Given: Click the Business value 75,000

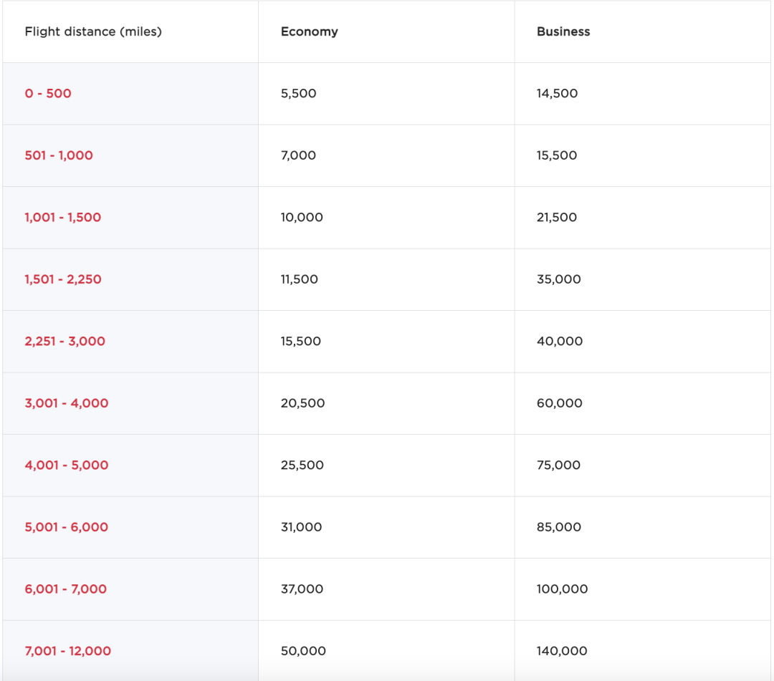Looking at the screenshot, I should coord(558,465).
